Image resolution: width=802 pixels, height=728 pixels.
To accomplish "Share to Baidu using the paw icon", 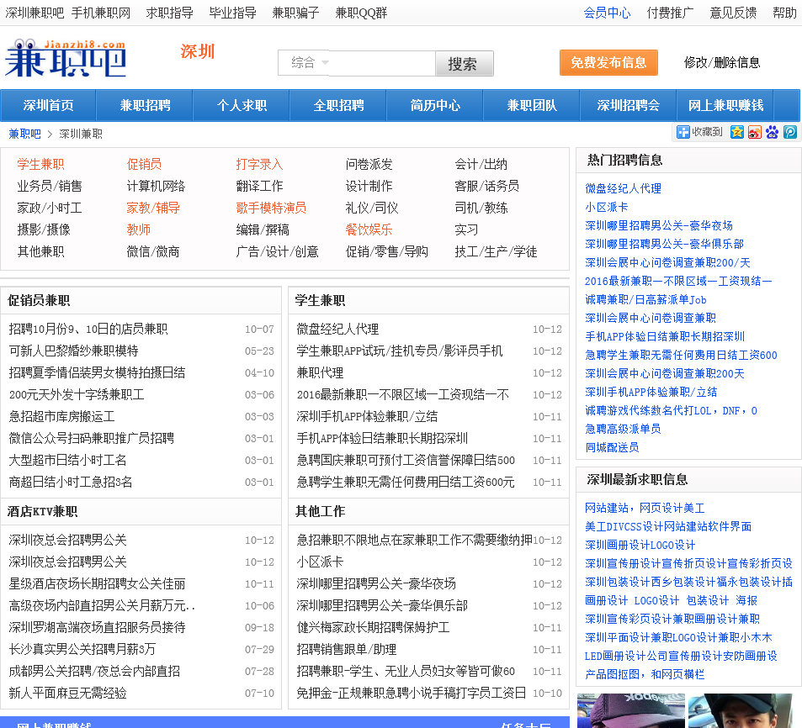I will tap(772, 132).
